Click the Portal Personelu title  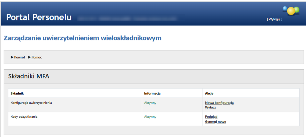[x=39, y=17]
